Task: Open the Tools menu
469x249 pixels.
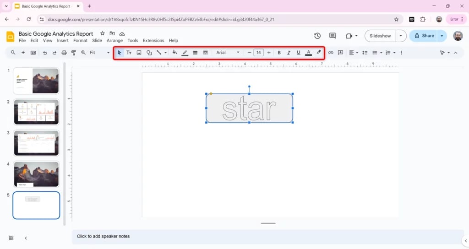Action: [133, 41]
